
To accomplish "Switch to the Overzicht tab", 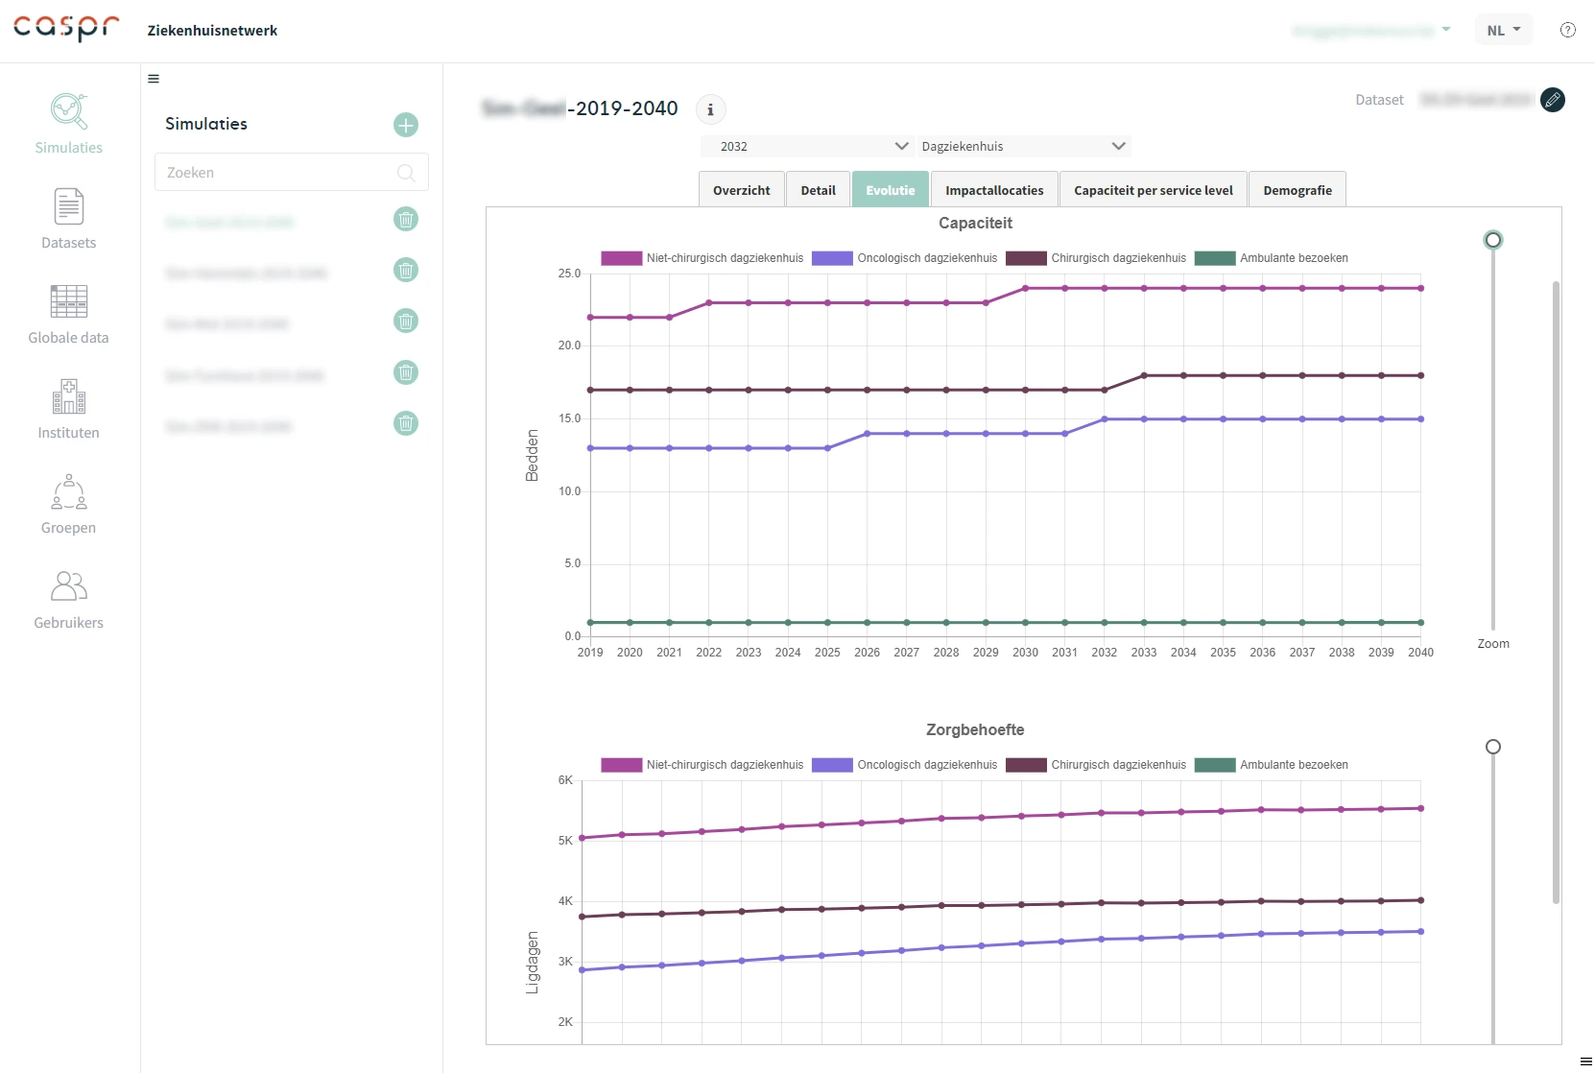I will 741,190.
